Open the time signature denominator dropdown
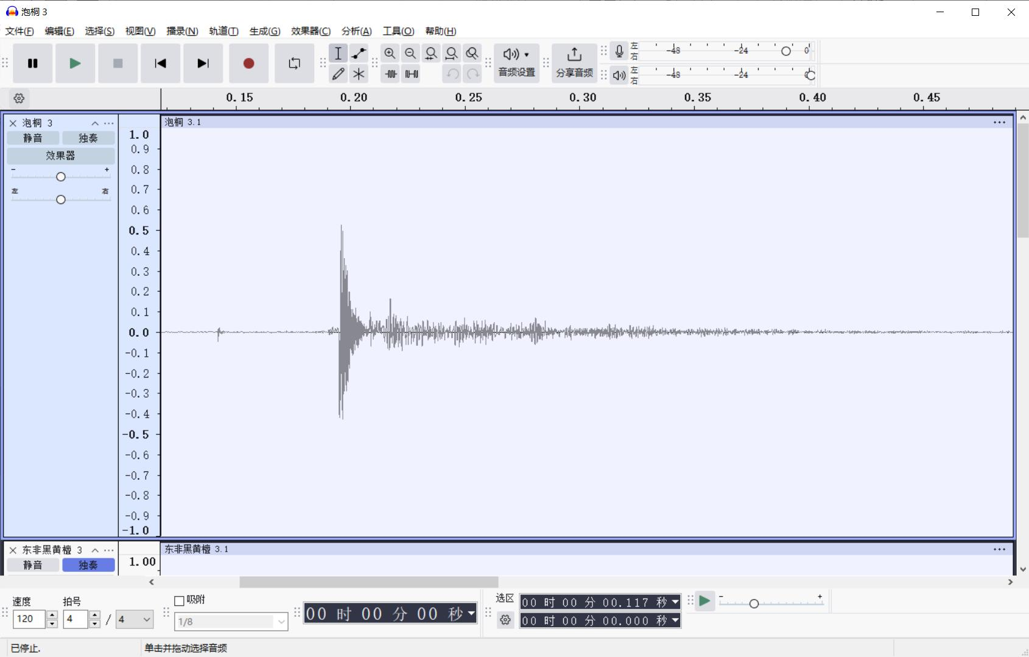Image resolution: width=1029 pixels, height=657 pixels. [133, 619]
